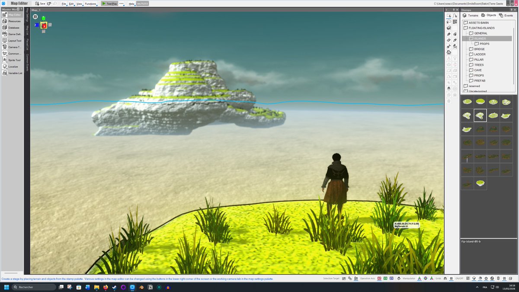The width and height of the screenshot is (519, 292).
Task: Open the Map List vertical tab
Action: pos(28,30)
